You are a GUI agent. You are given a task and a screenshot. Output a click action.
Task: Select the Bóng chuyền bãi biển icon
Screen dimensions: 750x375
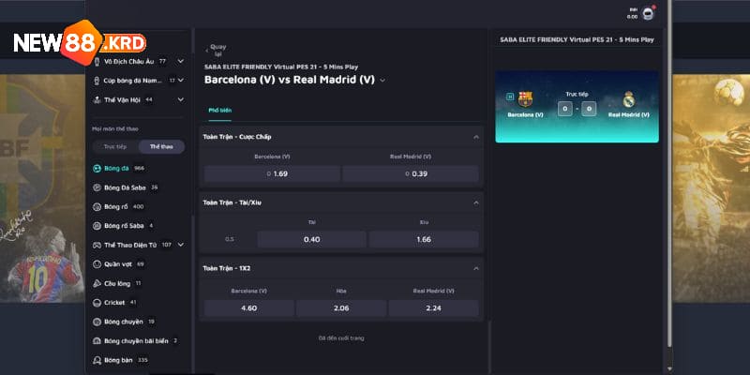click(97, 340)
